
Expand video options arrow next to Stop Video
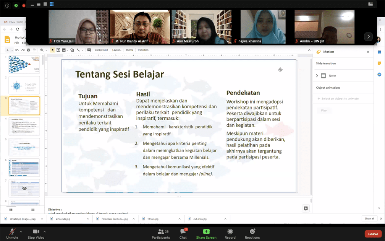(45, 231)
